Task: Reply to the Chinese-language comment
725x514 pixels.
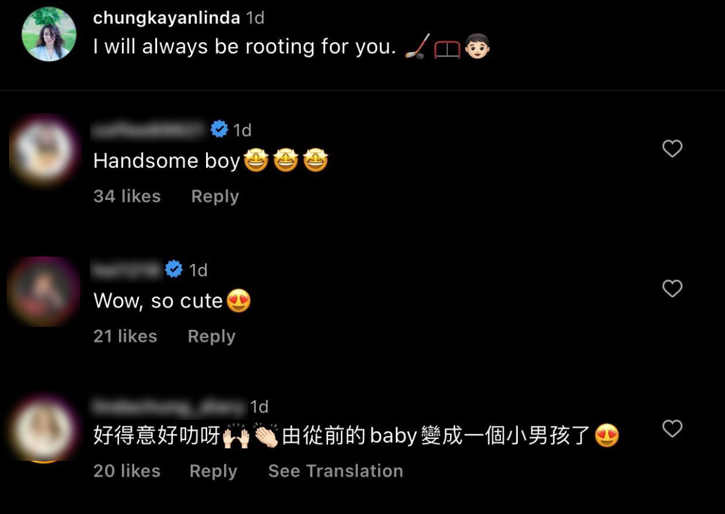Action: (213, 471)
